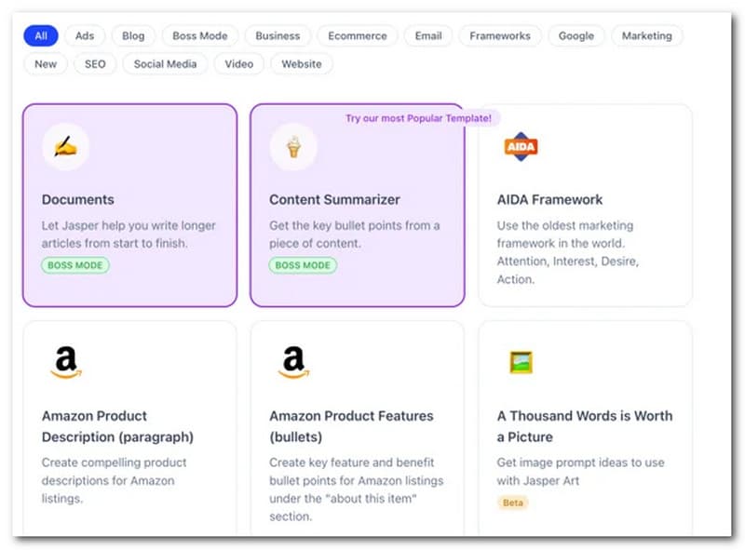Click 'Let Jasper help you write longer' description
The height and width of the screenshot is (550, 745).
pyautogui.click(x=129, y=235)
